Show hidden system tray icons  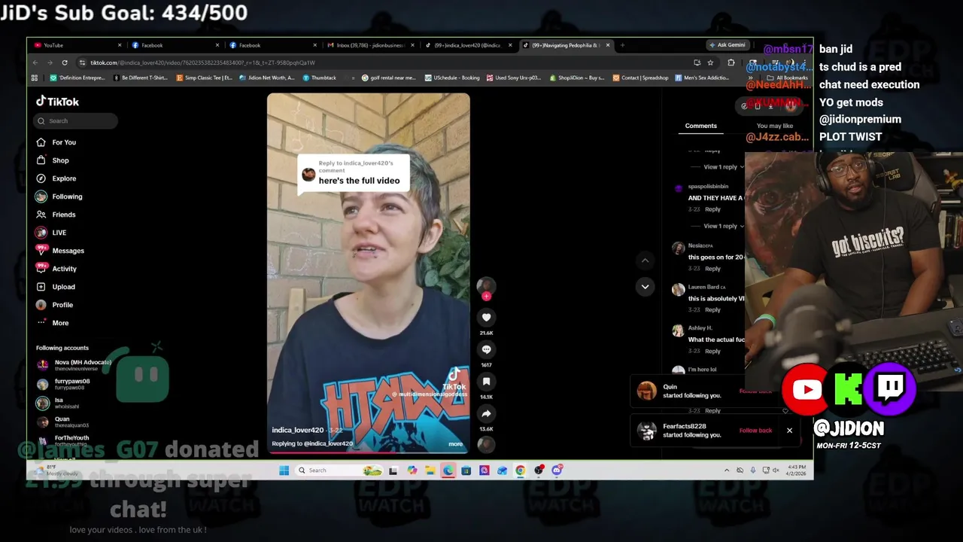pos(726,470)
